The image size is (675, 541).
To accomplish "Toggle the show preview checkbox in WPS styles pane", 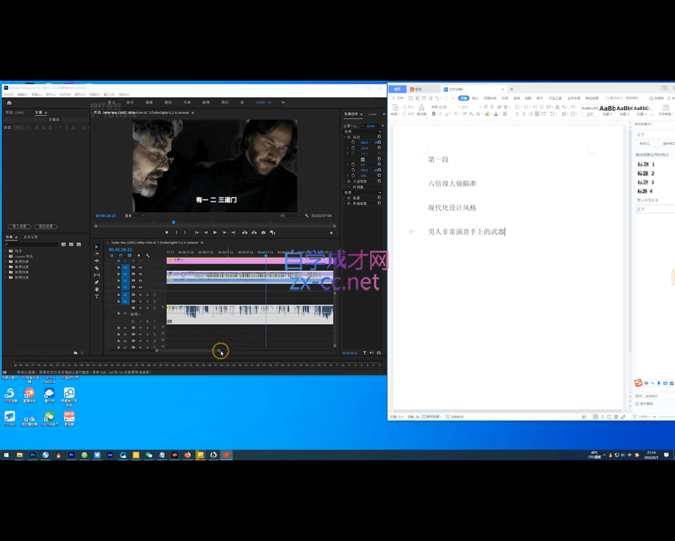I will click(x=637, y=404).
